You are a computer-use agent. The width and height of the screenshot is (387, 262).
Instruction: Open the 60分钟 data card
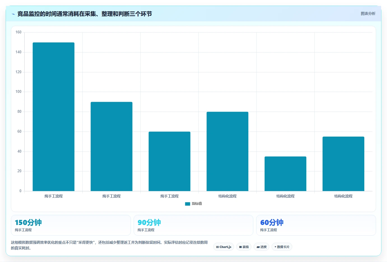[316, 225]
